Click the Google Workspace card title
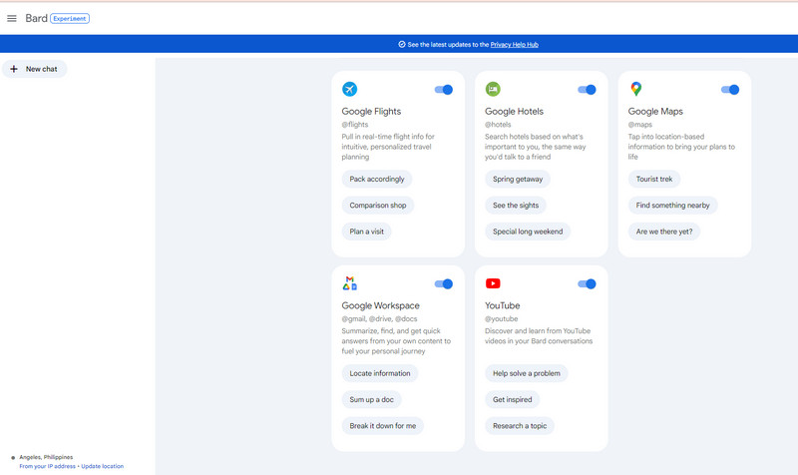This screenshot has width=798, height=475. point(381,306)
